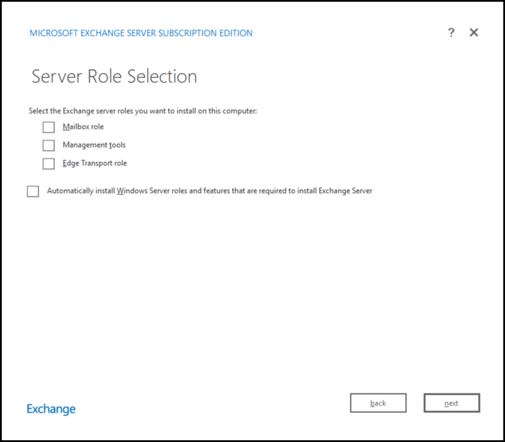The image size is (505, 442).
Task: Click the underlined 'W' in 'Windows Server'
Action: [120, 191]
